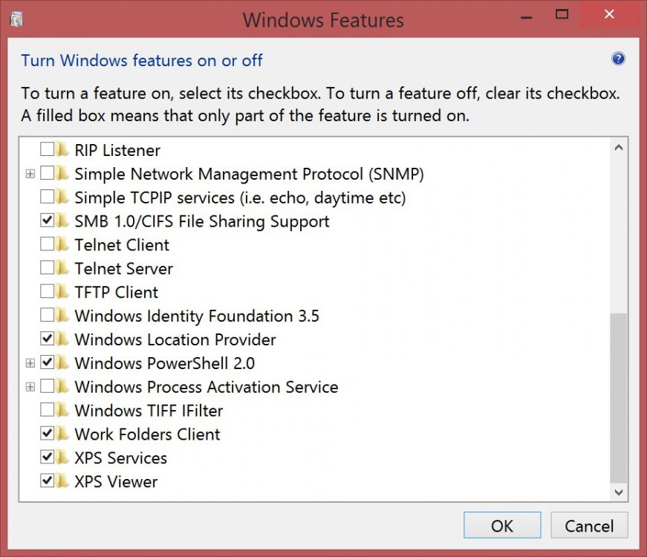Select the Simple Network Management Protocol (SNMP) label
The image size is (647, 557).
pos(250,174)
